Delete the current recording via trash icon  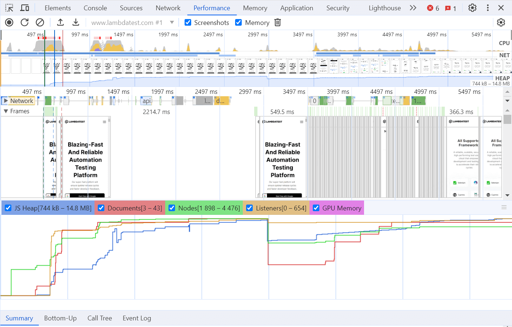click(x=277, y=22)
